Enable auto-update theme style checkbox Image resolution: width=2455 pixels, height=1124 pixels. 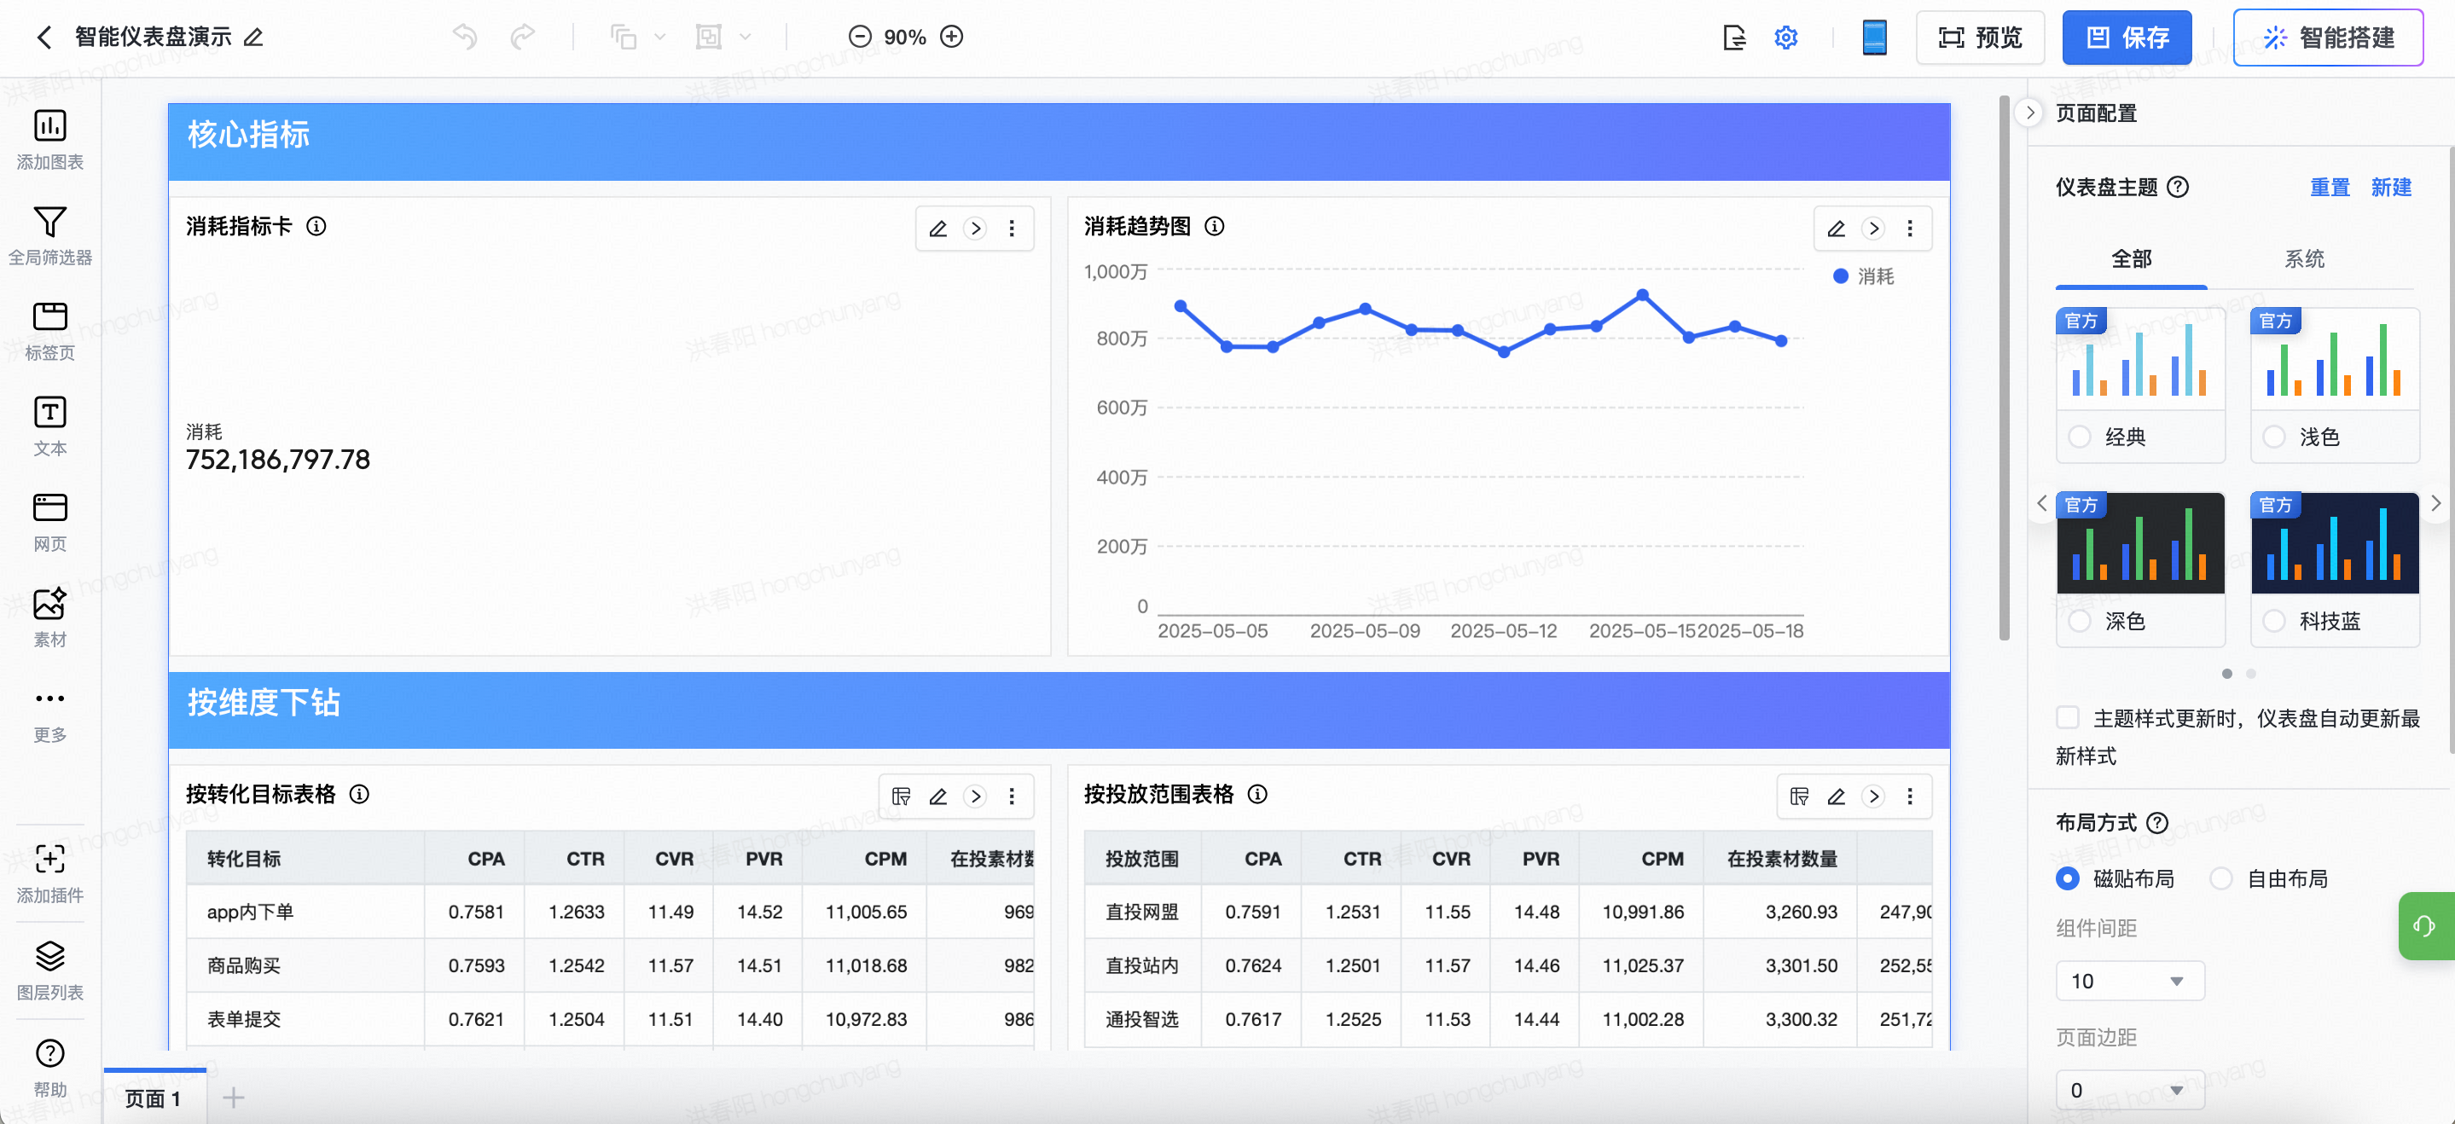[2067, 717]
